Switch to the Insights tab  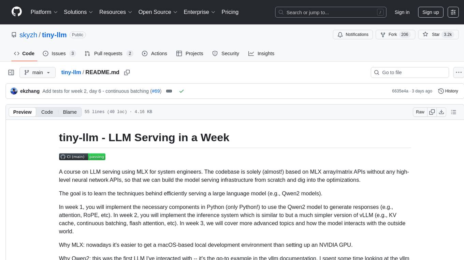pyautogui.click(x=261, y=53)
